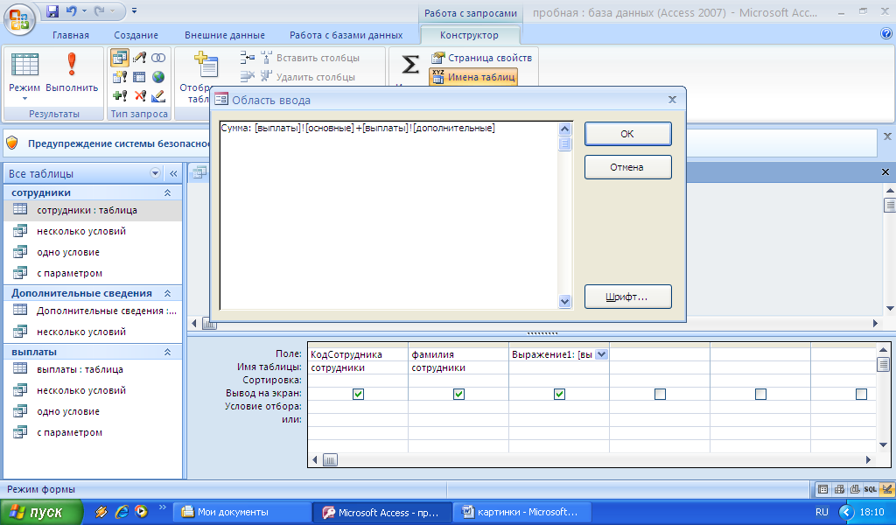Switch to the Внешние данные ribbon tab
This screenshot has height=525, width=896.
[225, 35]
